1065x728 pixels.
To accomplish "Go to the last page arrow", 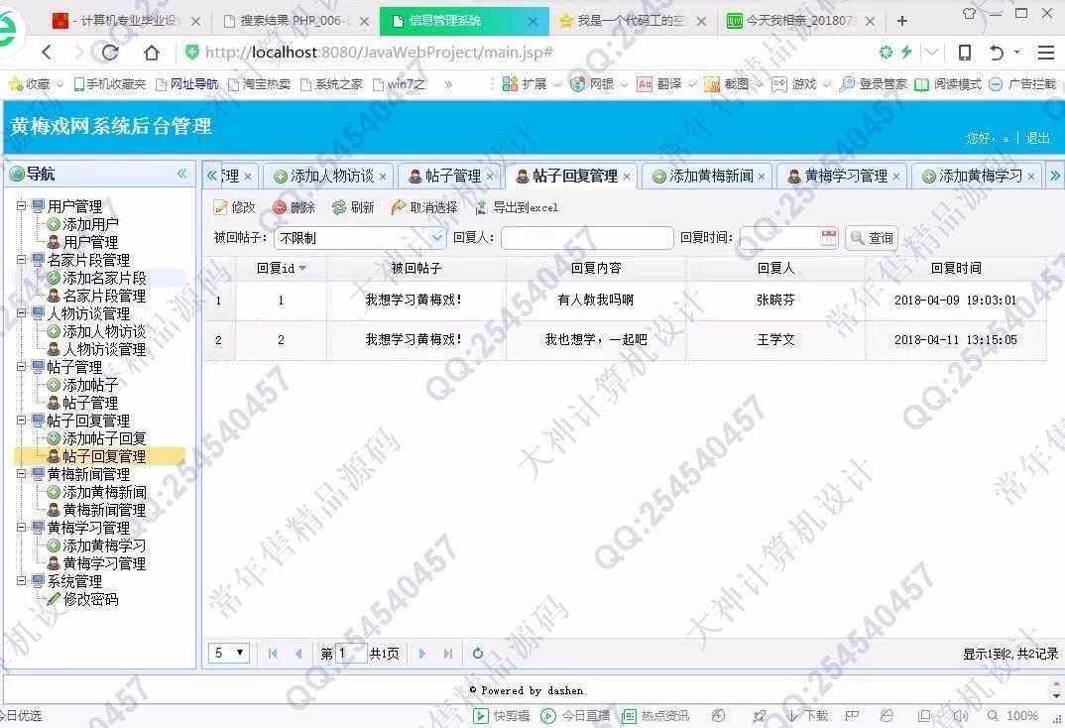I will pyautogui.click(x=448, y=654).
